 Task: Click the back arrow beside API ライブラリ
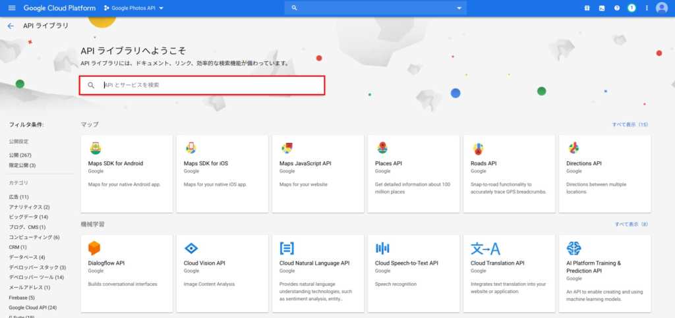tap(10, 26)
